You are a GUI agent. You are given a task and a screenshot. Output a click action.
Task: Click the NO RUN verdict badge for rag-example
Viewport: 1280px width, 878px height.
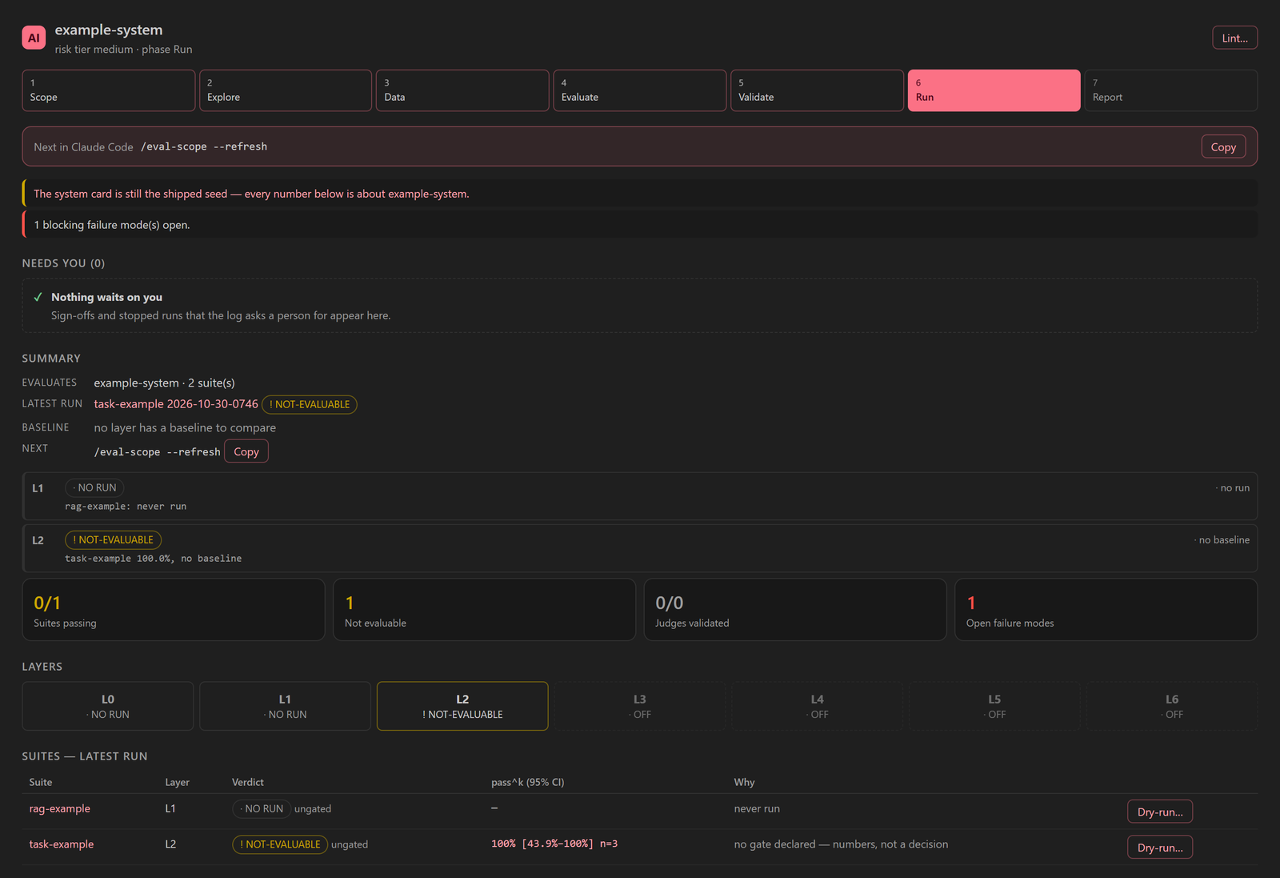(x=262, y=809)
